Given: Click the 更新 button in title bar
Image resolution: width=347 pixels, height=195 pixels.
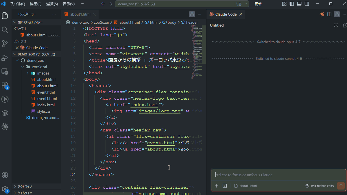Looking at the screenshot, I should 258,4.
